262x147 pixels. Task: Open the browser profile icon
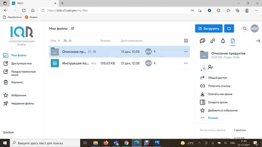(247, 11)
